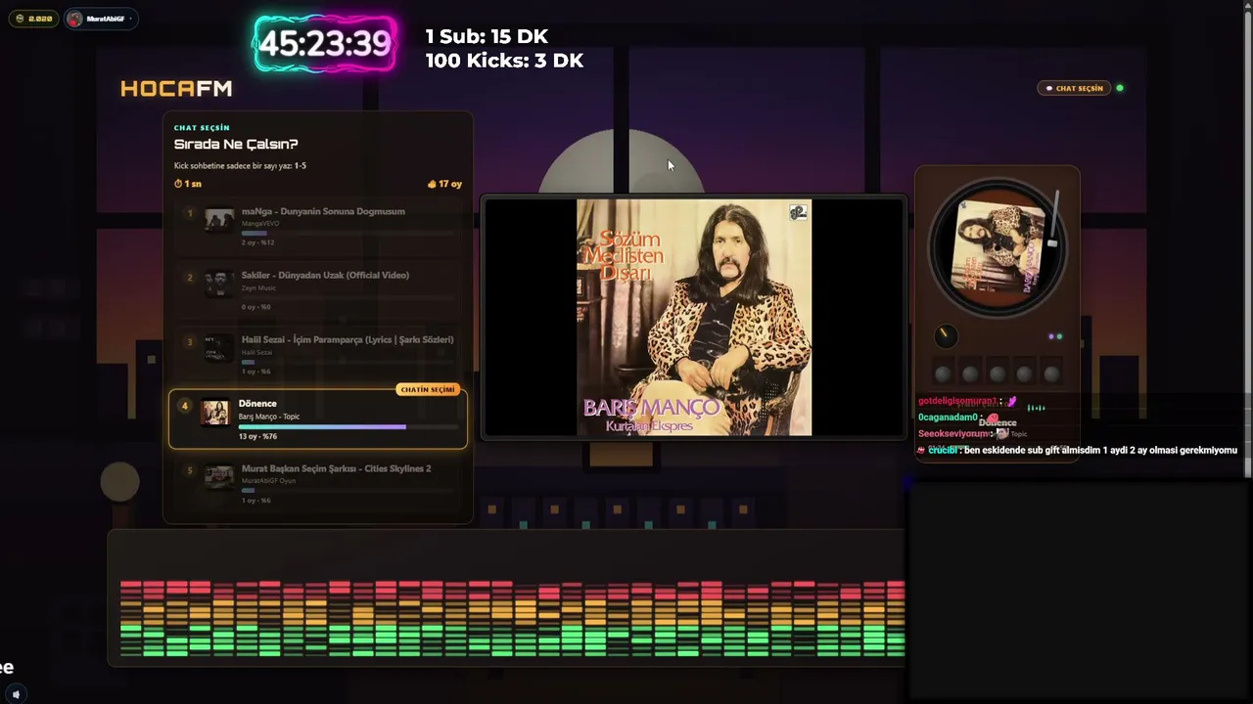Viewport: 1253px width, 704px height.
Task: Select maNga - Dunyanin Sonuna Dogmusum song row
Action: [318, 226]
